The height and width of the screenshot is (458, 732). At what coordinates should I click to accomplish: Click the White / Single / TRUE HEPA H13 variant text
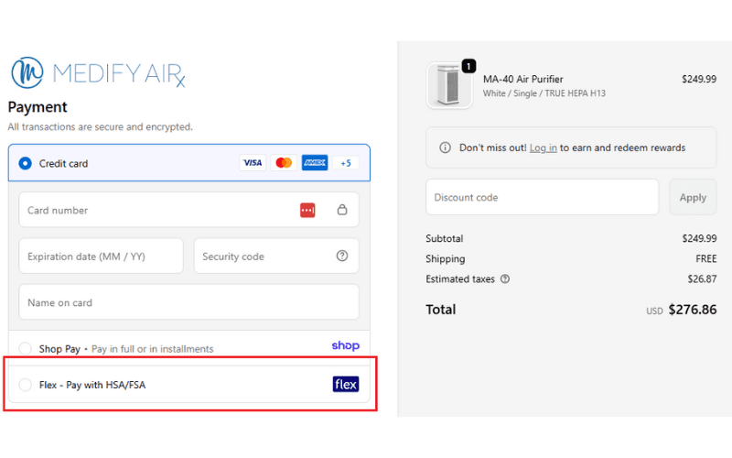point(544,93)
